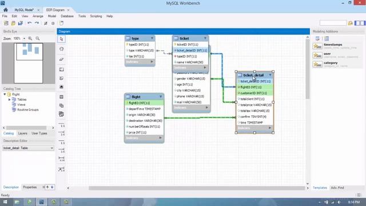The width and height of the screenshot is (366, 206).
Task: Click the new document toolbar icon
Action: click(6, 23)
